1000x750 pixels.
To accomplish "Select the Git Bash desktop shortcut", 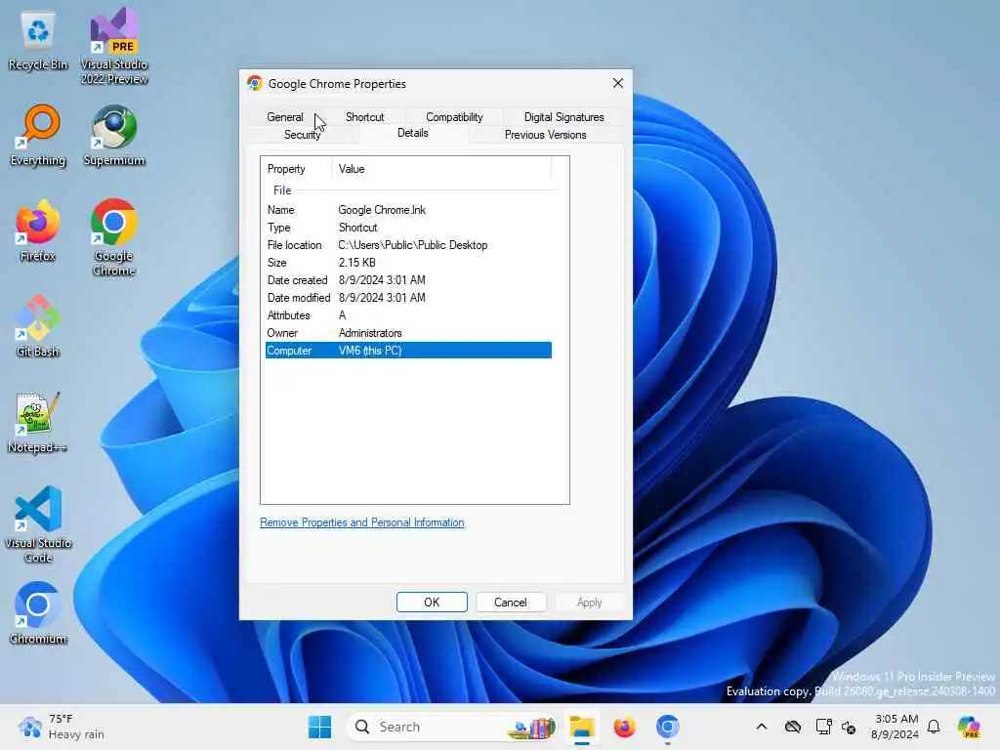I will click(x=38, y=326).
